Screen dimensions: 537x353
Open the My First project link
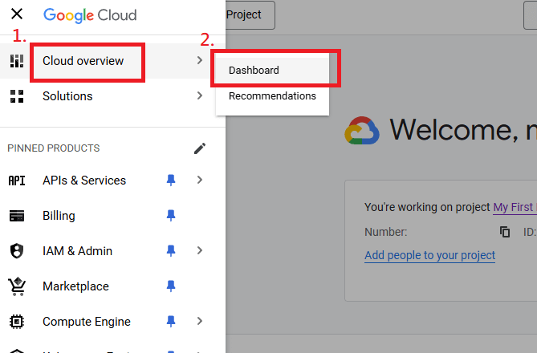point(515,207)
